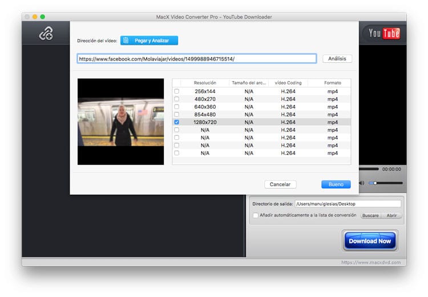Enable Añadir automáticamente a la lista checkbox
The image size is (428, 297).
click(x=256, y=215)
